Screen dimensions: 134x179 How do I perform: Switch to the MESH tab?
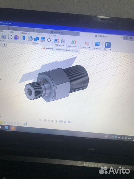12,32
